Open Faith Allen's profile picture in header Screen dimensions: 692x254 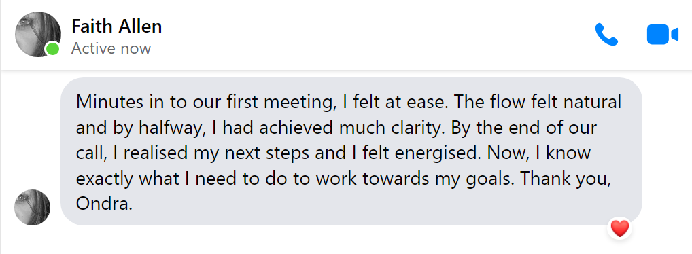[x=38, y=35]
